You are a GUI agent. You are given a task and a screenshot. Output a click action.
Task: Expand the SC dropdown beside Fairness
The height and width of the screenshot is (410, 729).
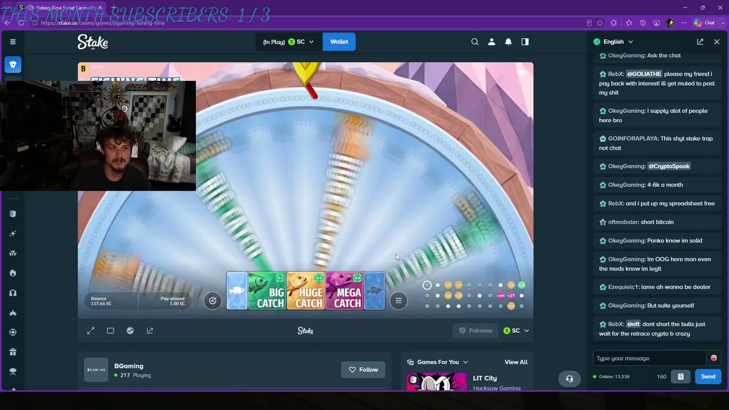pyautogui.click(x=516, y=330)
